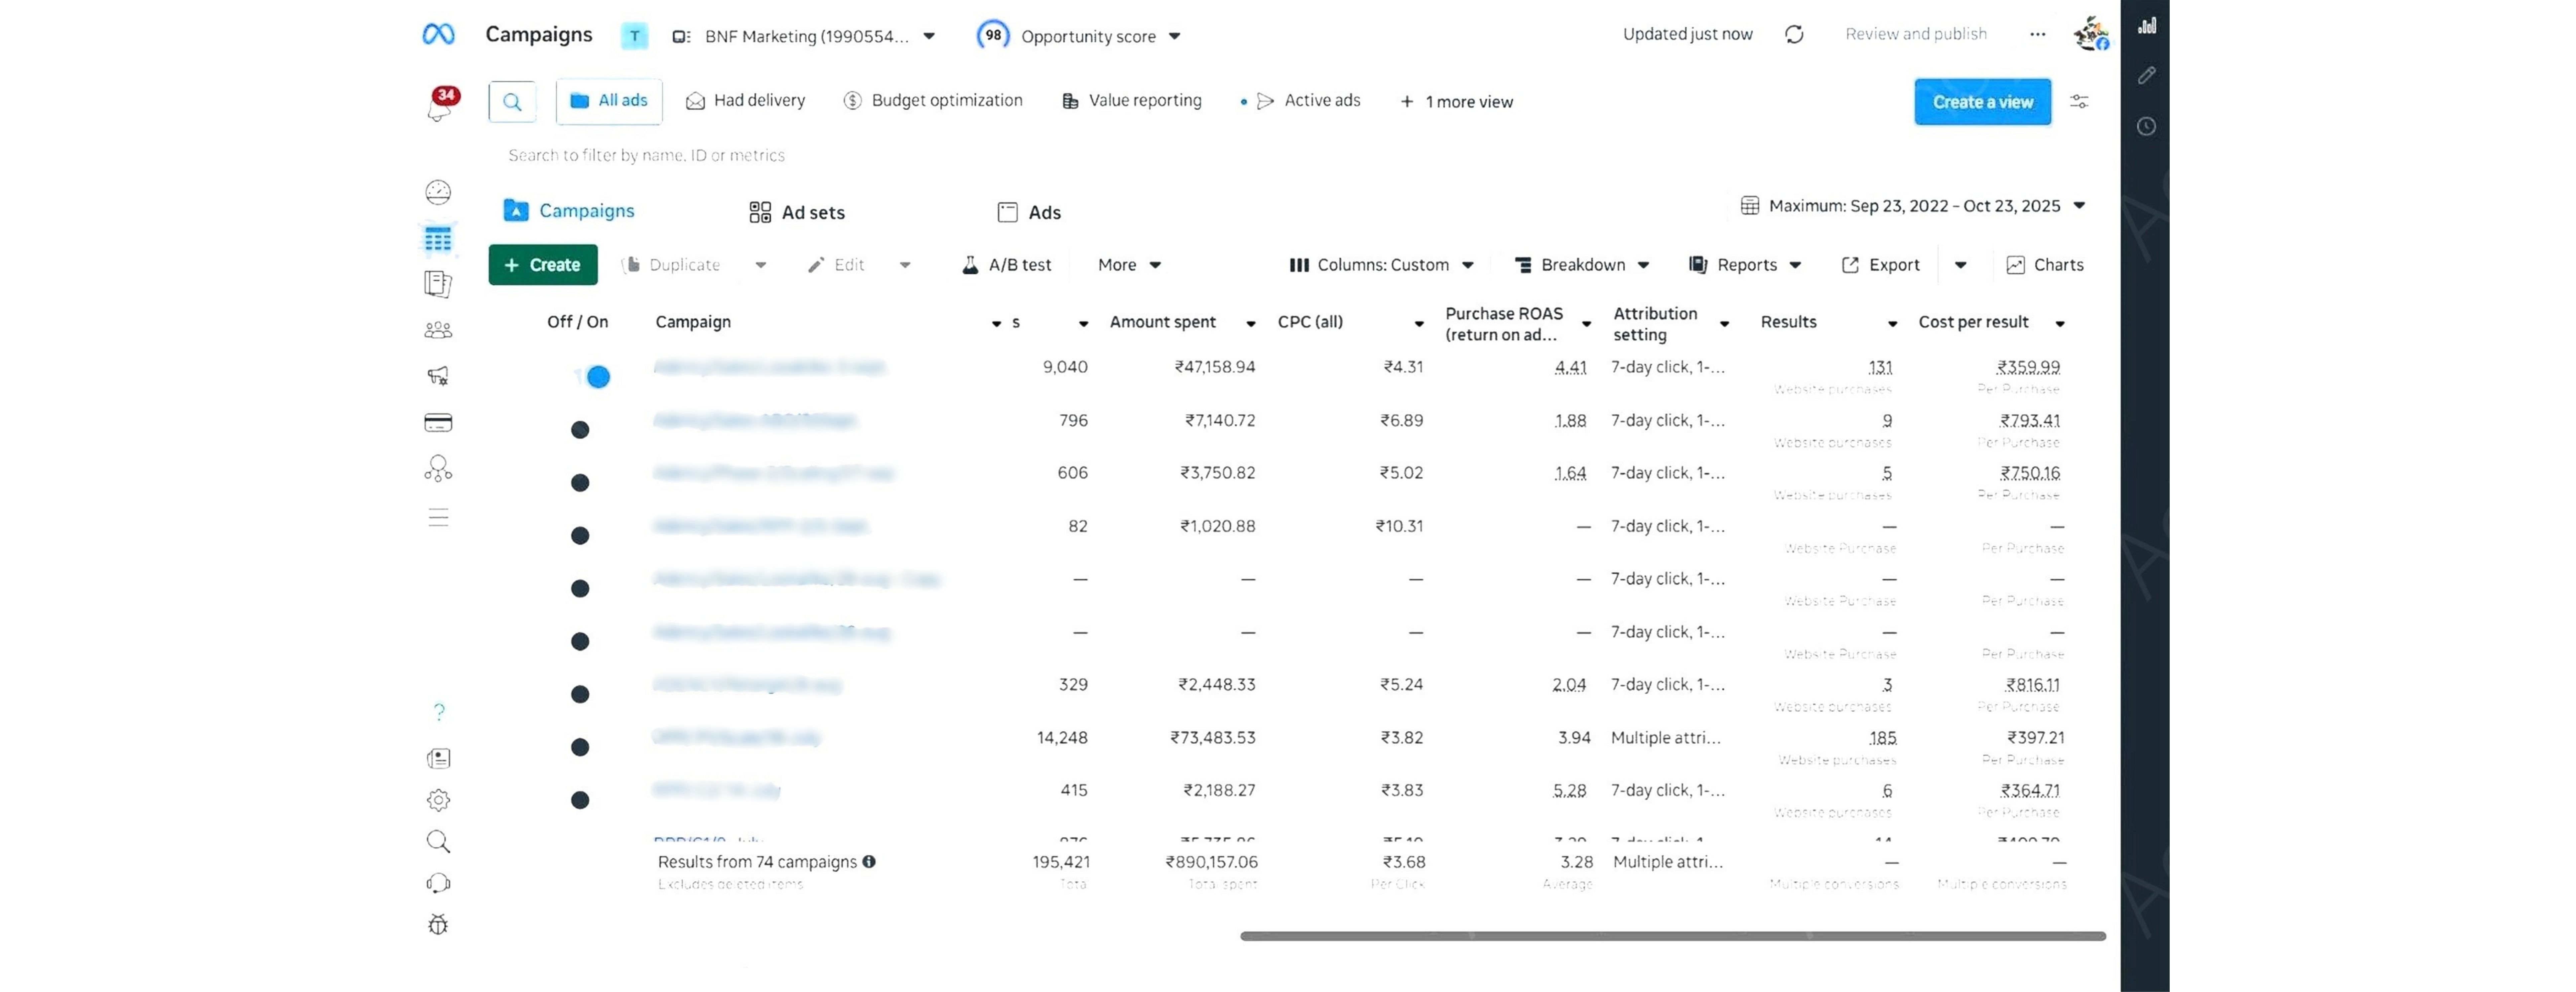Open the bar chart panel icon
Viewport: 2576px width, 992px height.
(2147, 26)
